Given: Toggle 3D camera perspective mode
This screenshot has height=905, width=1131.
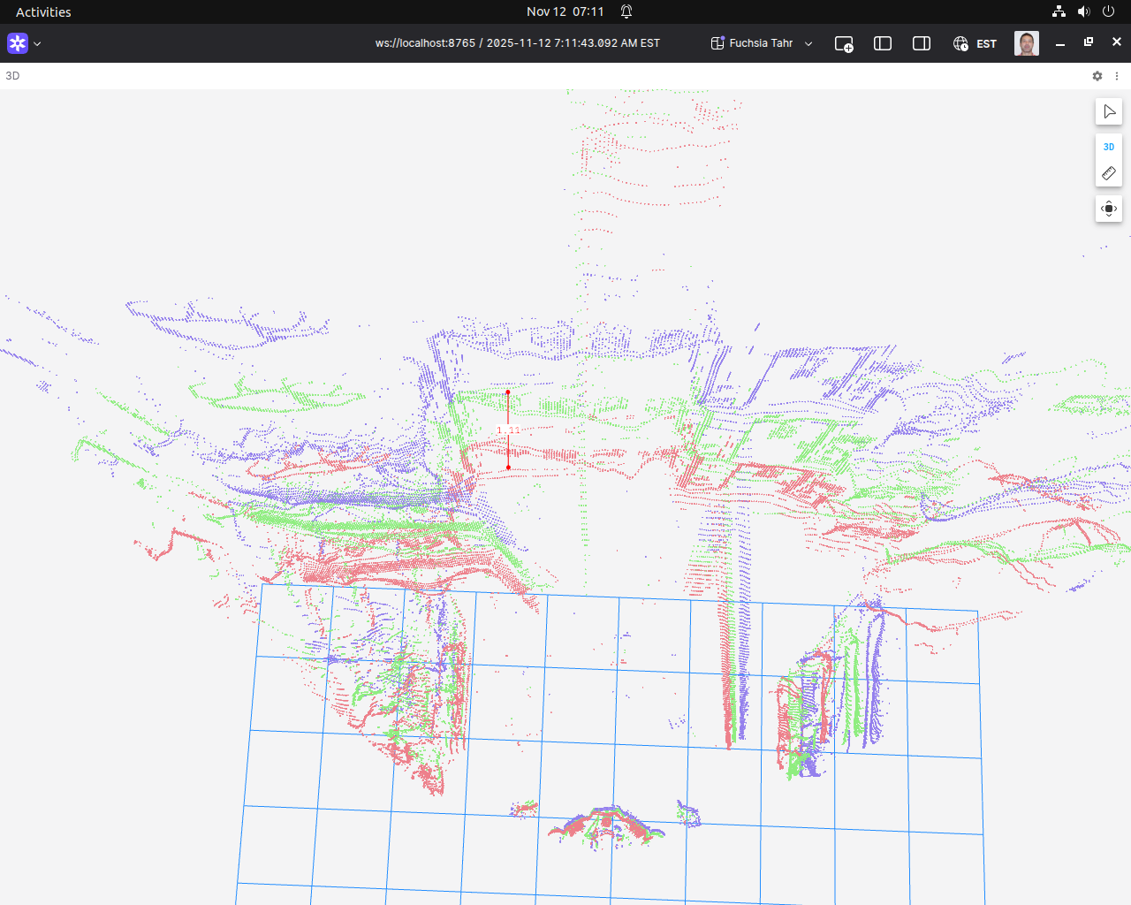Looking at the screenshot, I should click(1109, 147).
